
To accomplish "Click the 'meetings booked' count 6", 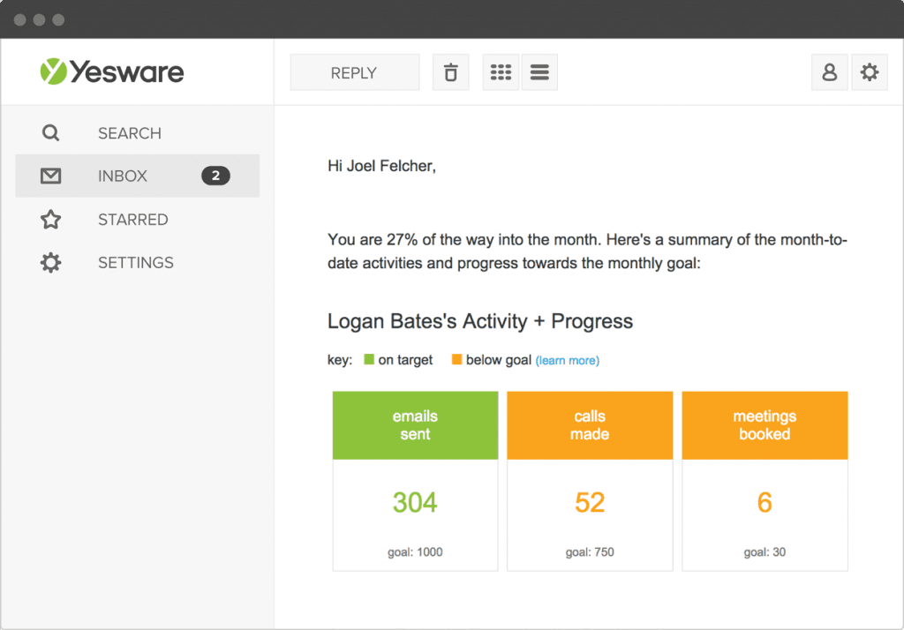I will point(765,503).
